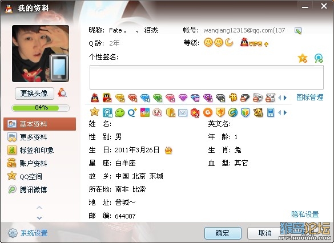Click the red diamond level 4 badge
Image resolution: width=334 pixels, height=243 pixels.
pos(132,98)
